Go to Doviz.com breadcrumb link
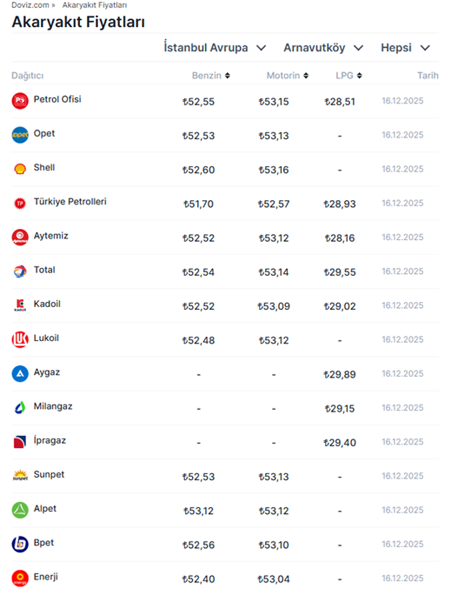Screen dimensions: 451x589 coord(30,5)
